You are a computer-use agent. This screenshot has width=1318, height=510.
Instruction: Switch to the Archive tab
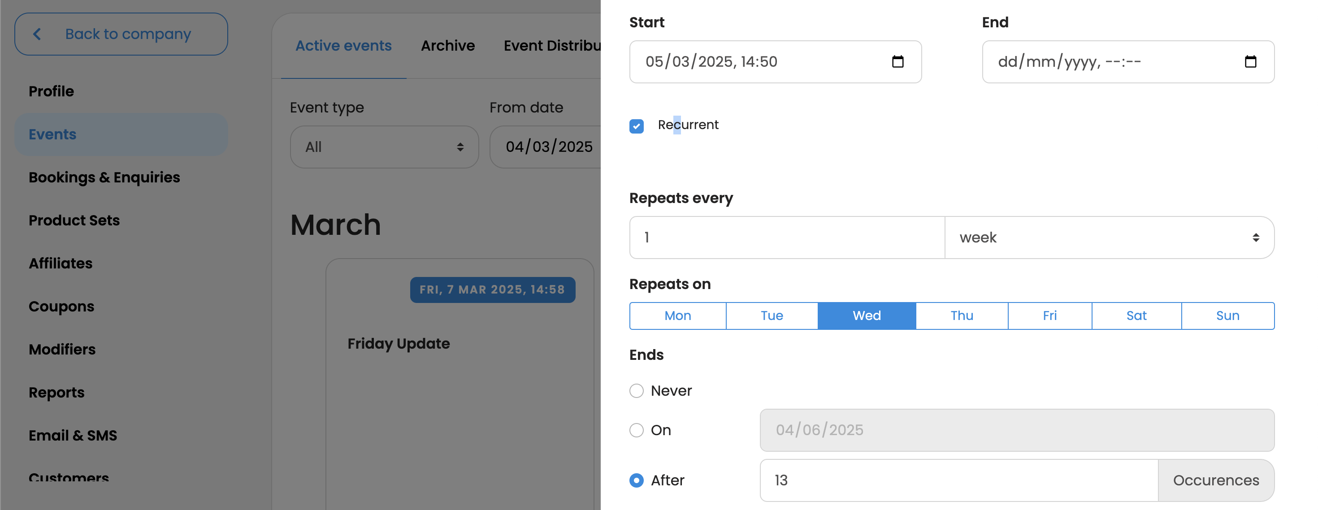(x=447, y=46)
